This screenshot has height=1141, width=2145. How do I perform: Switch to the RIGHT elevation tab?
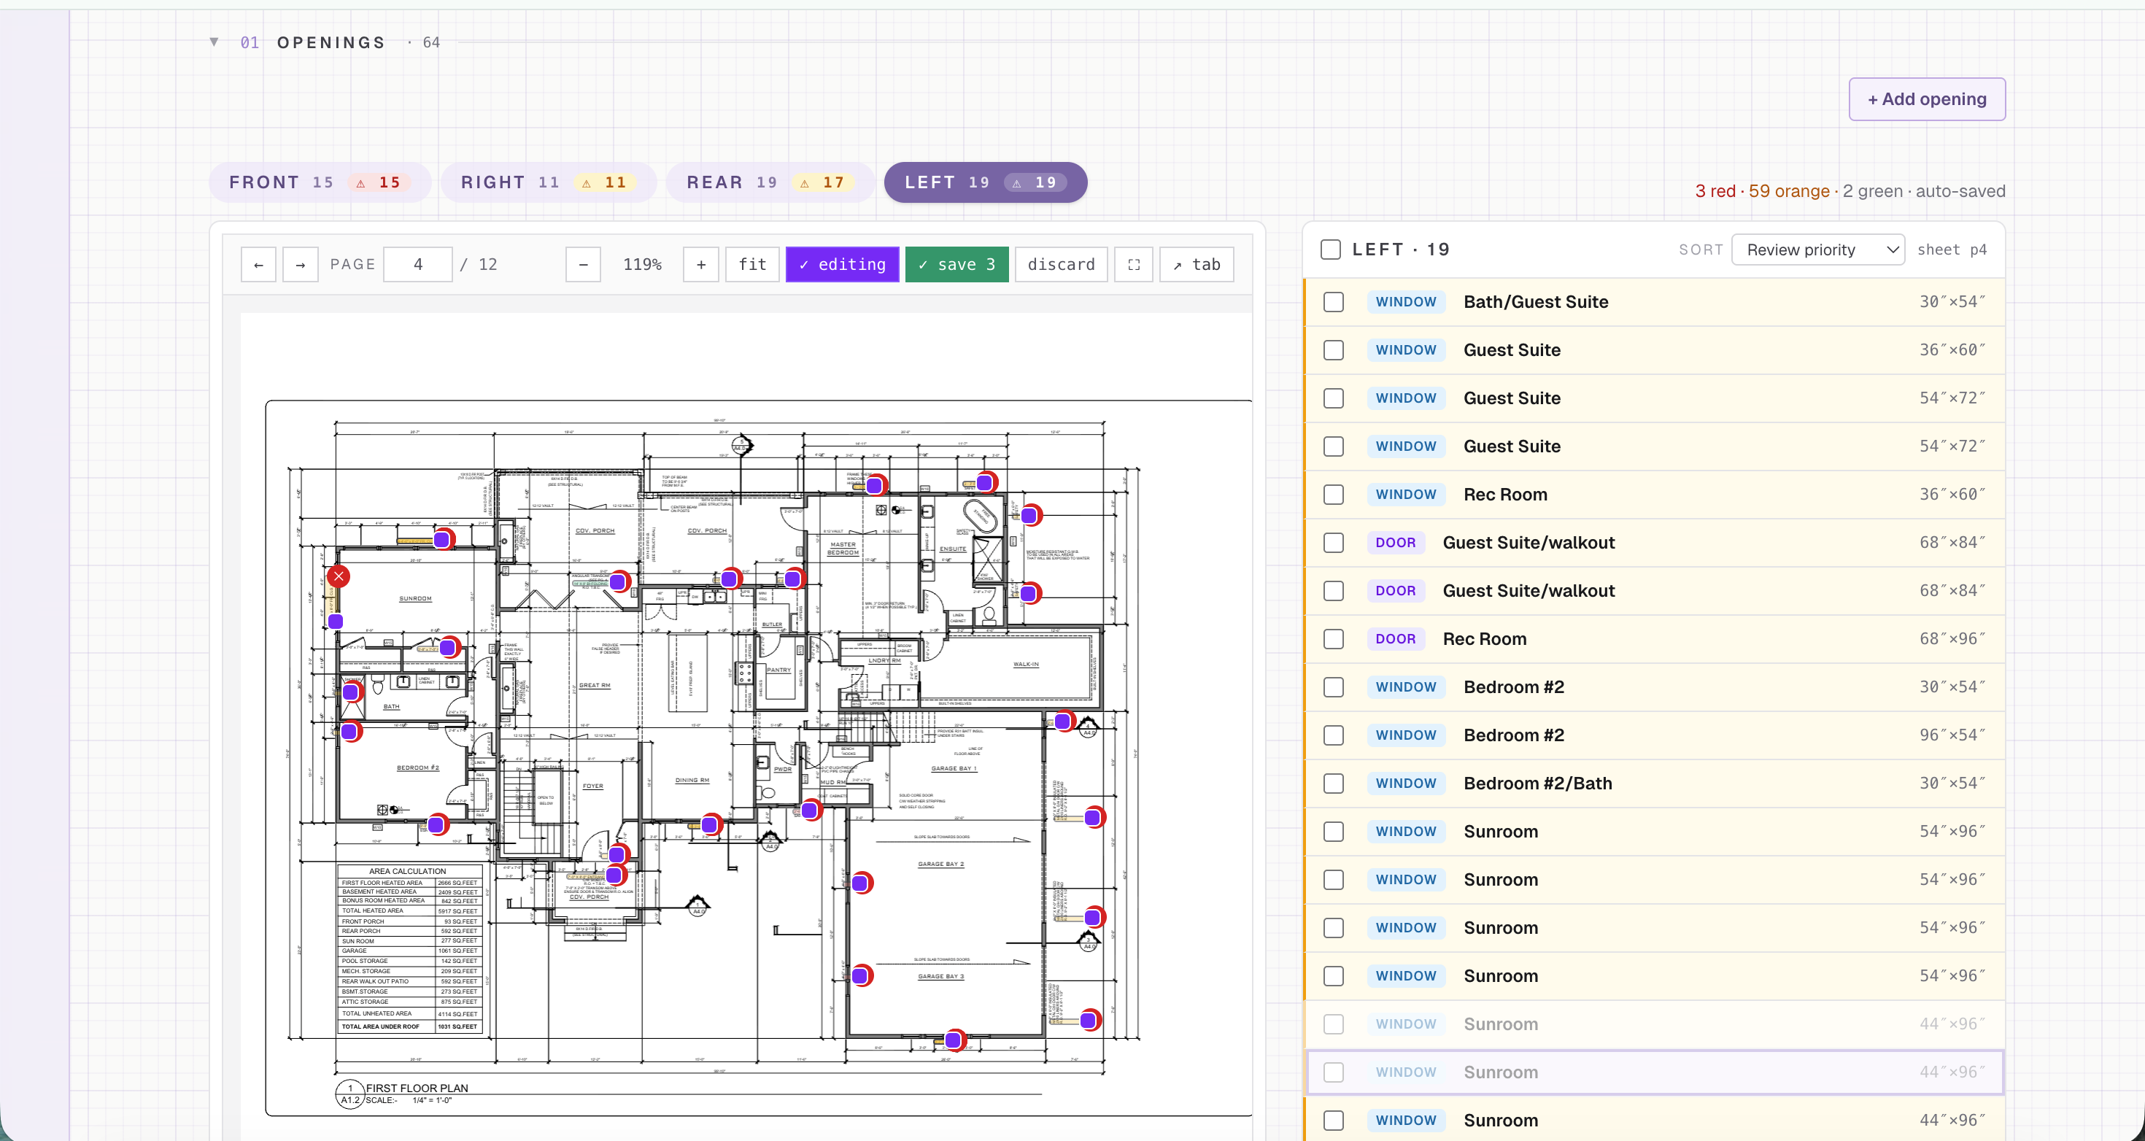548,182
